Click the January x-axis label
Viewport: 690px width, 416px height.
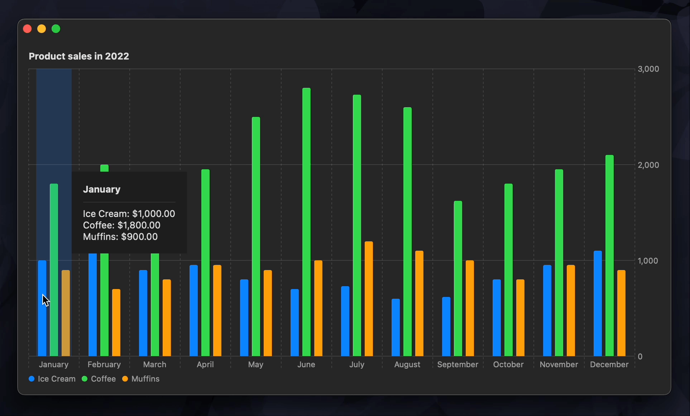pyautogui.click(x=54, y=364)
